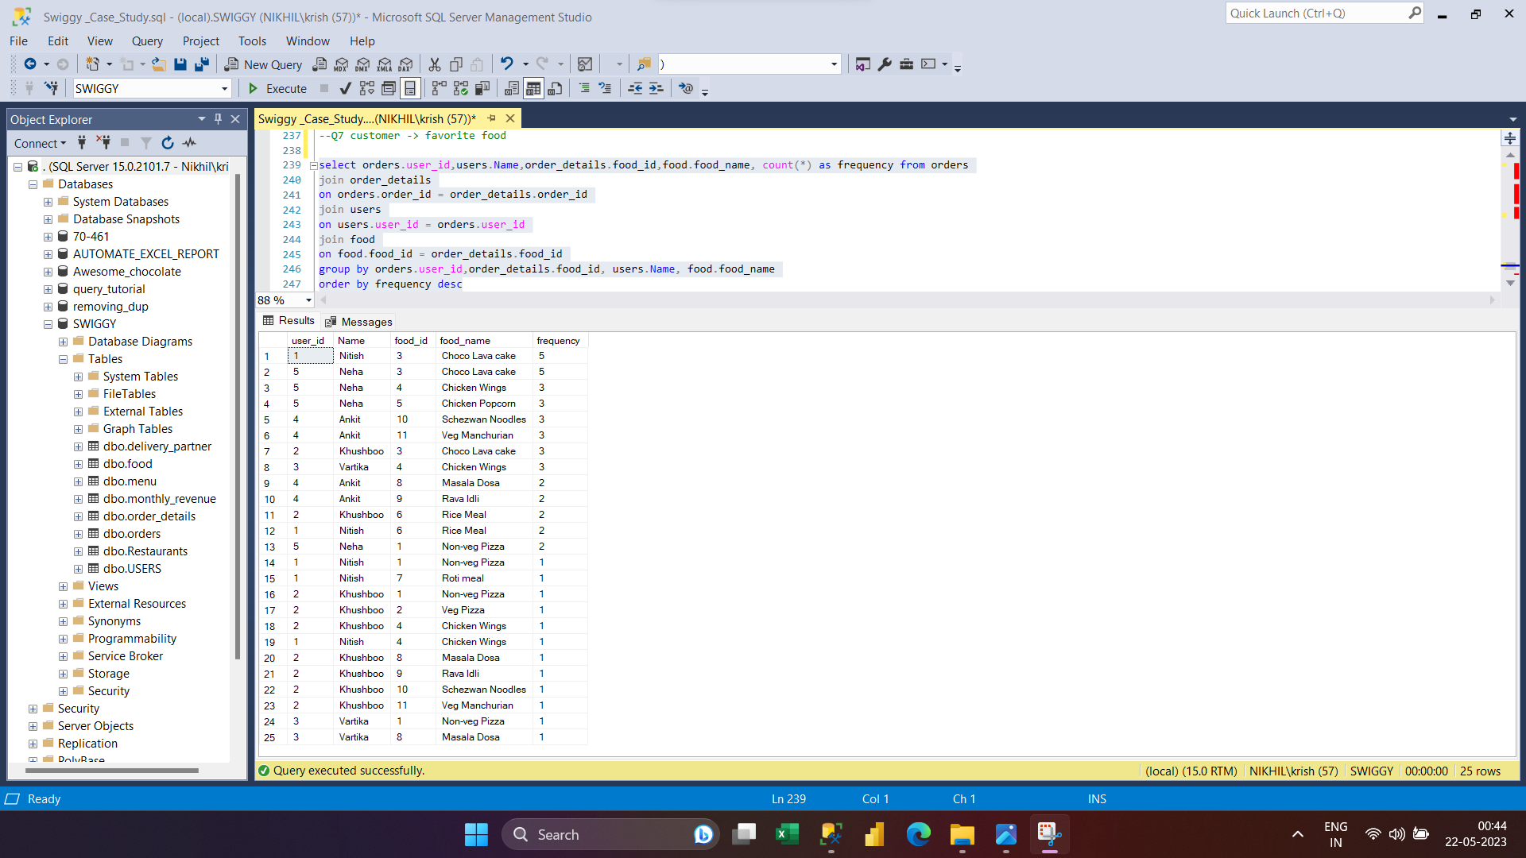Click the frequency column header
Screen dimensions: 1526x858
click(x=560, y=341)
